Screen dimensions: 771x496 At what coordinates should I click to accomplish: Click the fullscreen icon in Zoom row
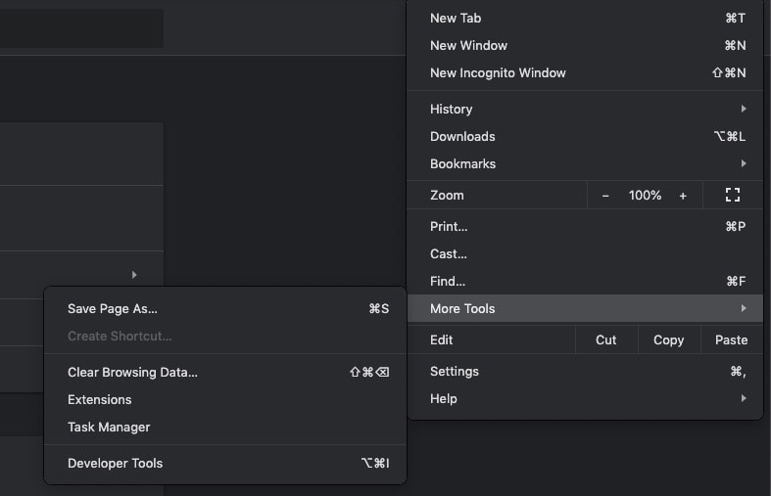[x=732, y=195]
